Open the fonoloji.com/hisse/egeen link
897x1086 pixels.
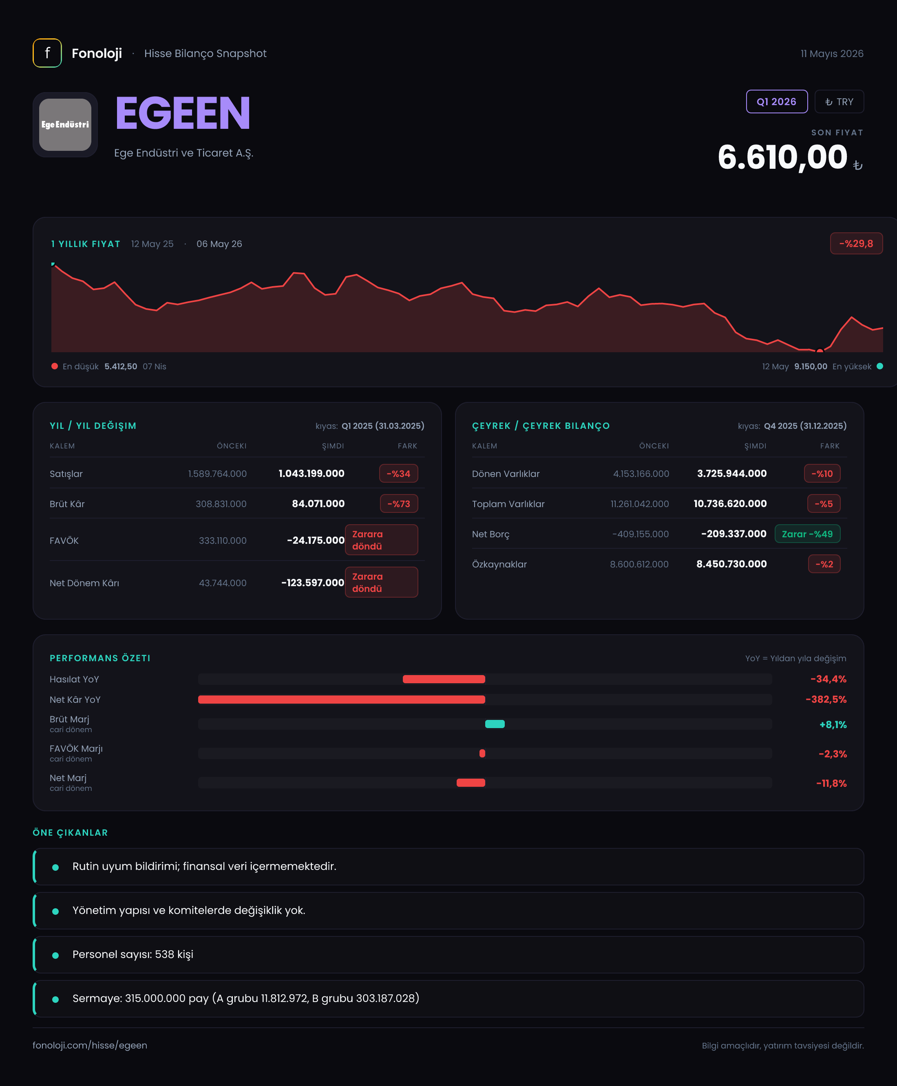tap(90, 1045)
